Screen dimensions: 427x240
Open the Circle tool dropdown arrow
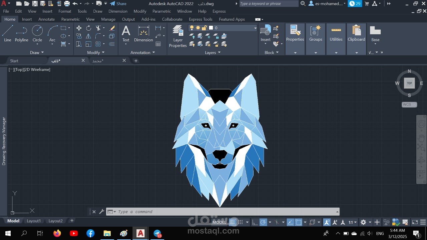coord(37,44)
